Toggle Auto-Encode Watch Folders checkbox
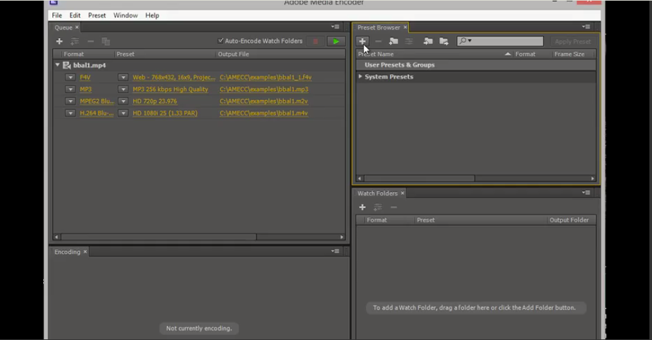Viewport: 652px width, 340px height. 221,40
